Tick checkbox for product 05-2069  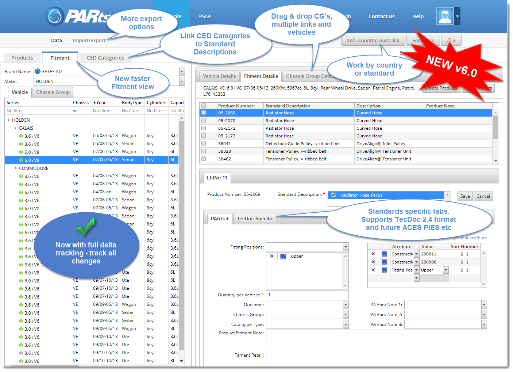coord(204,113)
